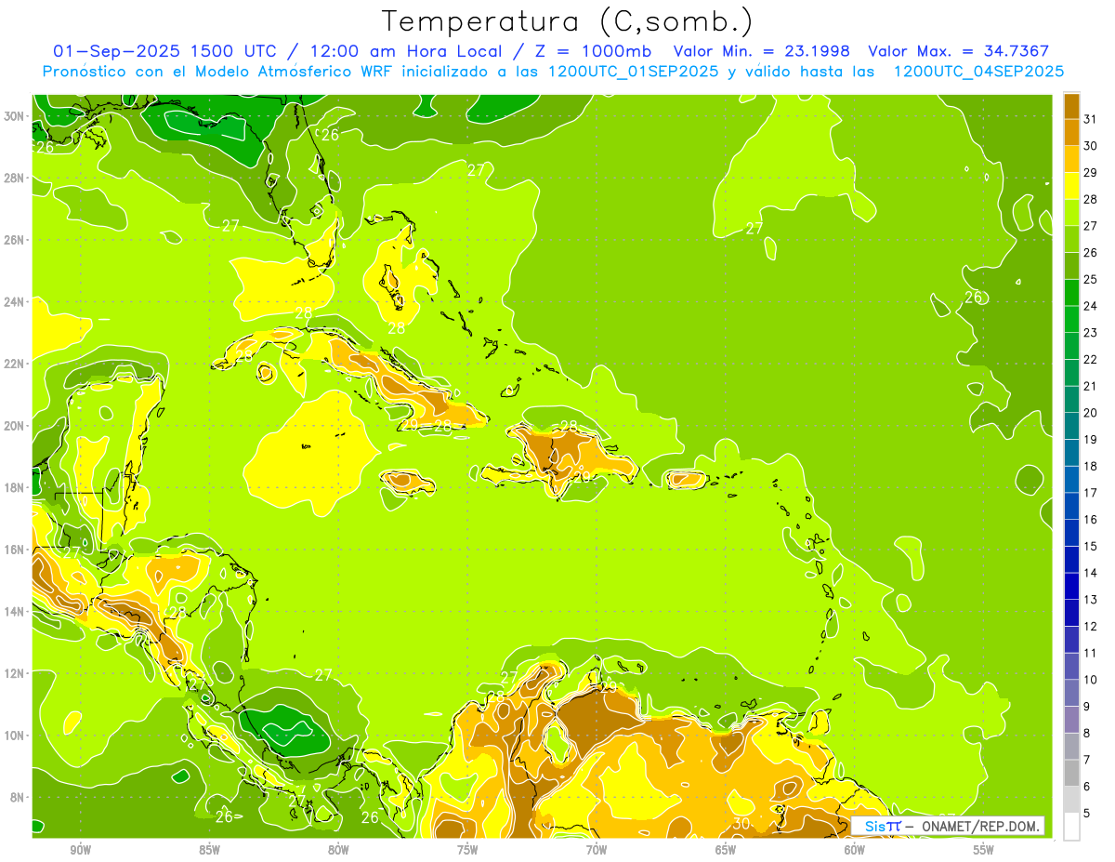Image resolution: width=1115 pixels, height=862 pixels.
Task: Click on Jamaica island on the map
Action: pyautogui.click(x=408, y=481)
